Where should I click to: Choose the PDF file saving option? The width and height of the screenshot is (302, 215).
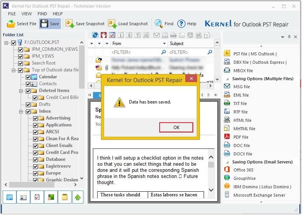click(x=241, y=137)
